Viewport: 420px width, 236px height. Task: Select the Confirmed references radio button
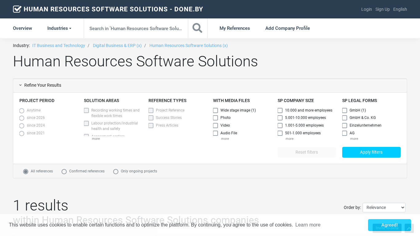[x=64, y=171]
